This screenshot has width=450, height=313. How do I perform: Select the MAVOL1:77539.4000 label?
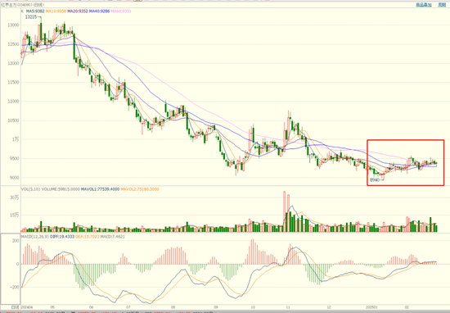tap(100, 189)
